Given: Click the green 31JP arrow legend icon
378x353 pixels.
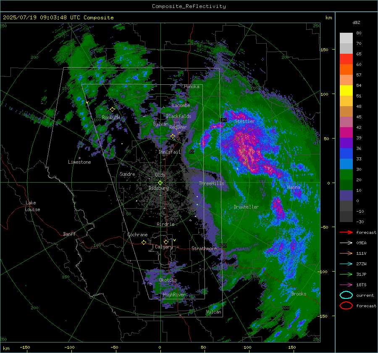Looking at the screenshot, I should (x=346, y=274).
